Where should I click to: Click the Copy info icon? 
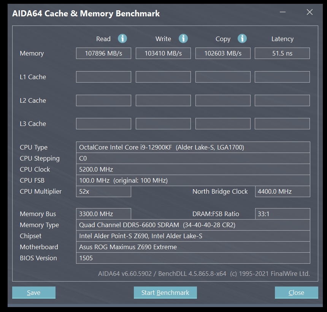pos(242,38)
